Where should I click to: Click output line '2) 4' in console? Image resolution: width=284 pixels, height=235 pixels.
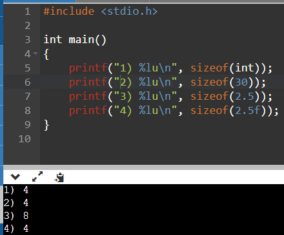(16, 203)
